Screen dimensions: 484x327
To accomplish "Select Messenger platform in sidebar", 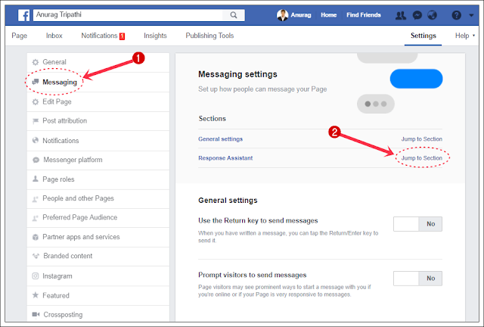I will (98, 160).
